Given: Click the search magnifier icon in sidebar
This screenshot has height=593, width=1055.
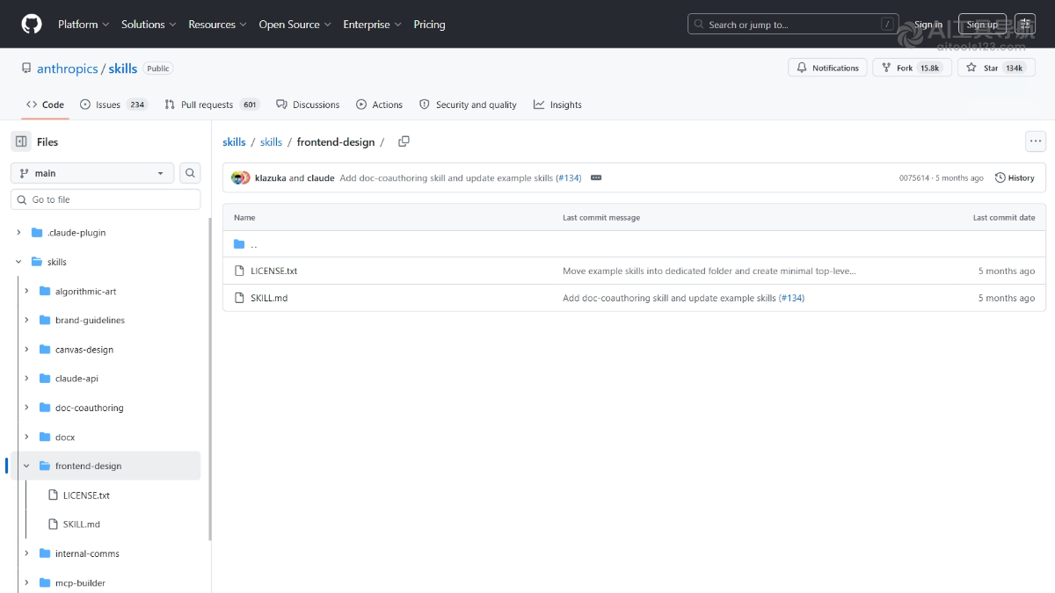Looking at the screenshot, I should click(x=190, y=173).
